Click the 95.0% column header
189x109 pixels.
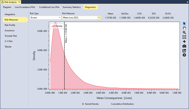click(x=168, y=14)
